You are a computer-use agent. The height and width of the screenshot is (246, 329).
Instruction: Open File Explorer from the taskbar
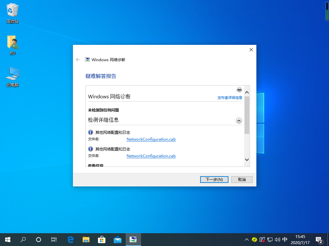(86, 240)
